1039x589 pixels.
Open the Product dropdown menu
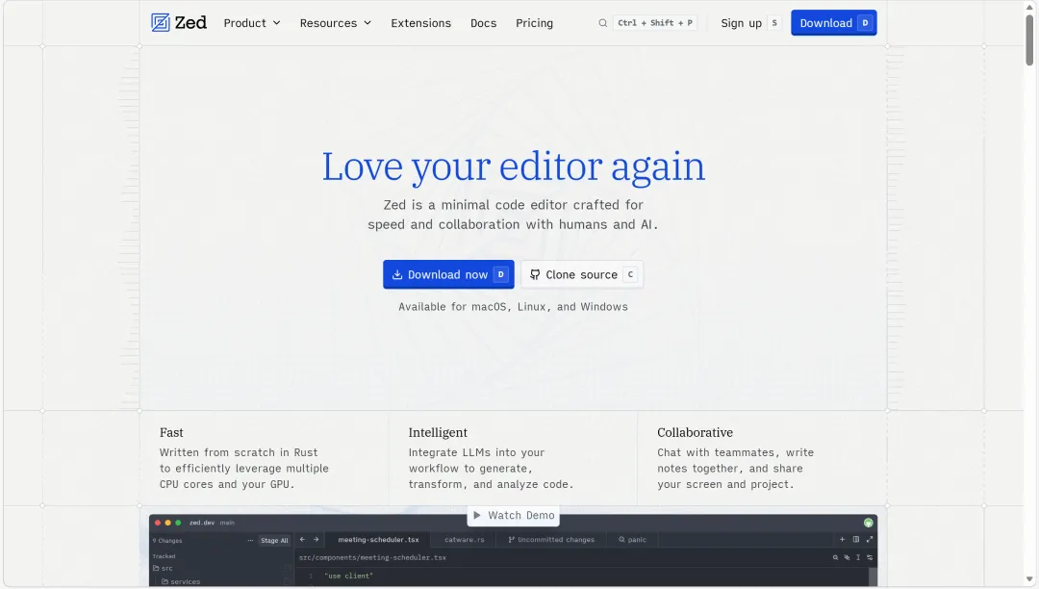[252, 22]
